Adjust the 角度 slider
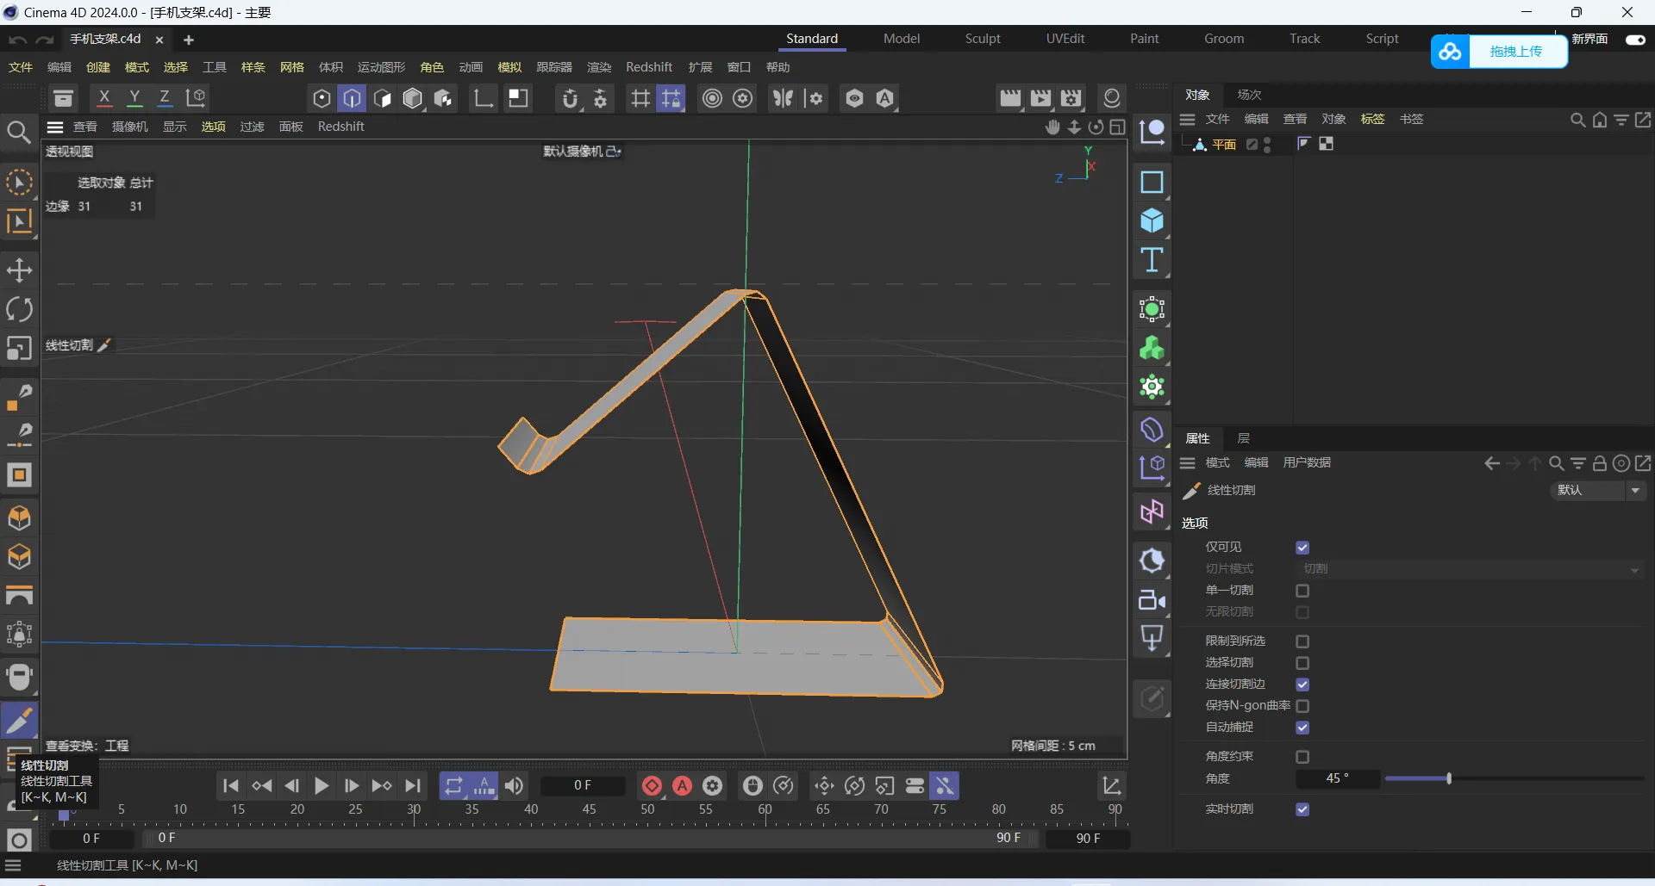The image size is (1655, 886). coord(1449,778)
